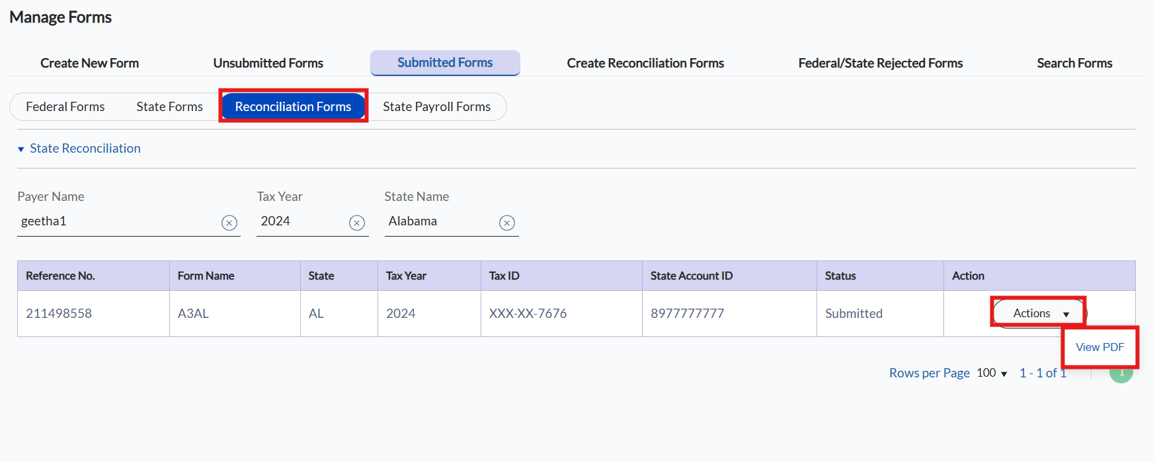The image size is (1155, 462).
Task: Open the Unsubmitted Forms tab
Action: [x=268, y=63]
